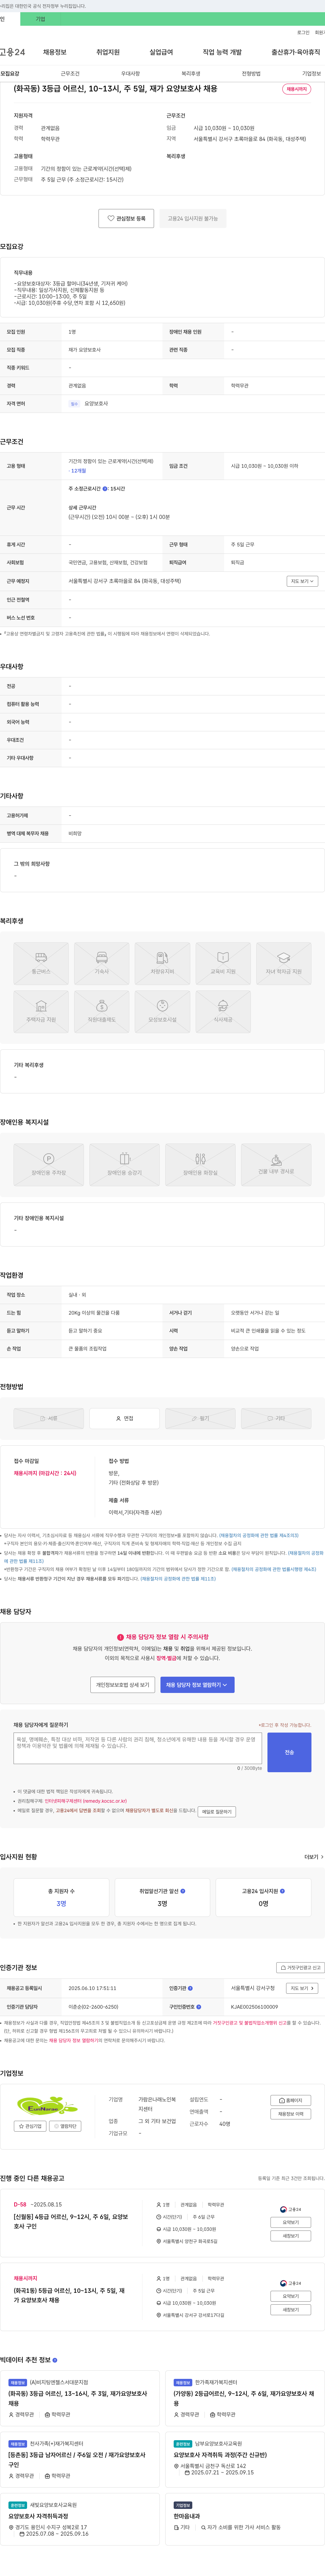Open the (화곡1동) 5등급 어르신 job posting
Screen dimensions: 325x2576
[x=69, y=2295]
